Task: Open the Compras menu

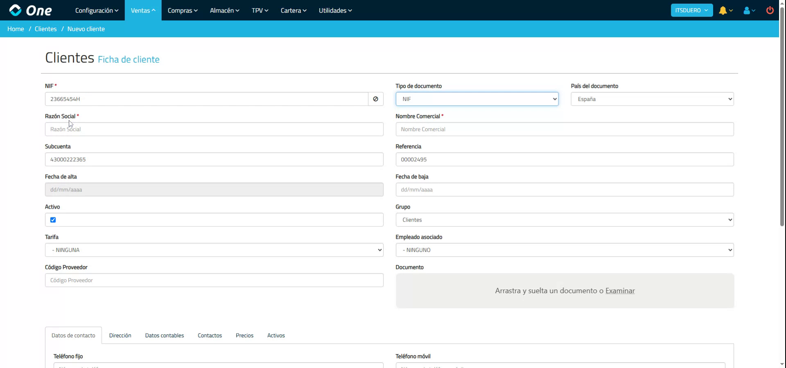Action: tap(182, 10)
